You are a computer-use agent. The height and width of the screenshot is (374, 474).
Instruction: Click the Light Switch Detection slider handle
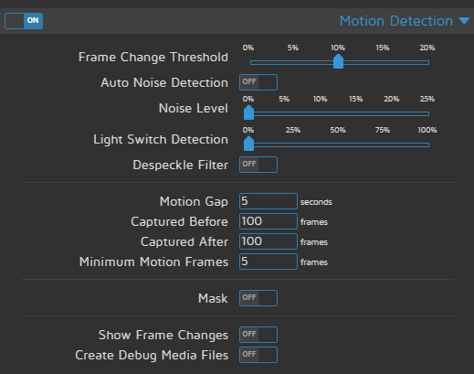click(x=248, y=144)
